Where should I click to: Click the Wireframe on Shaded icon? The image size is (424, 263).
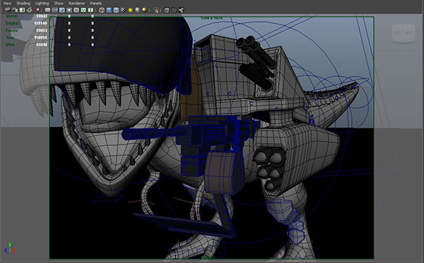point(116,10)
